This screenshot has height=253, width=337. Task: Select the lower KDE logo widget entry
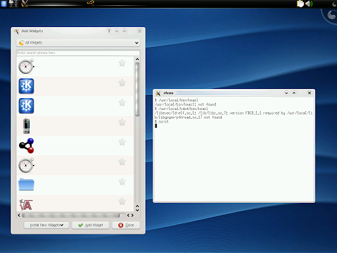pyautogui.click(x=26, y=106)
